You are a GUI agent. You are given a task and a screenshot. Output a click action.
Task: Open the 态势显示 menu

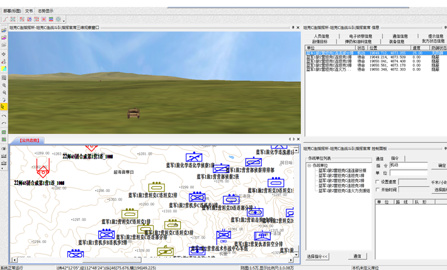pos(45,11)
